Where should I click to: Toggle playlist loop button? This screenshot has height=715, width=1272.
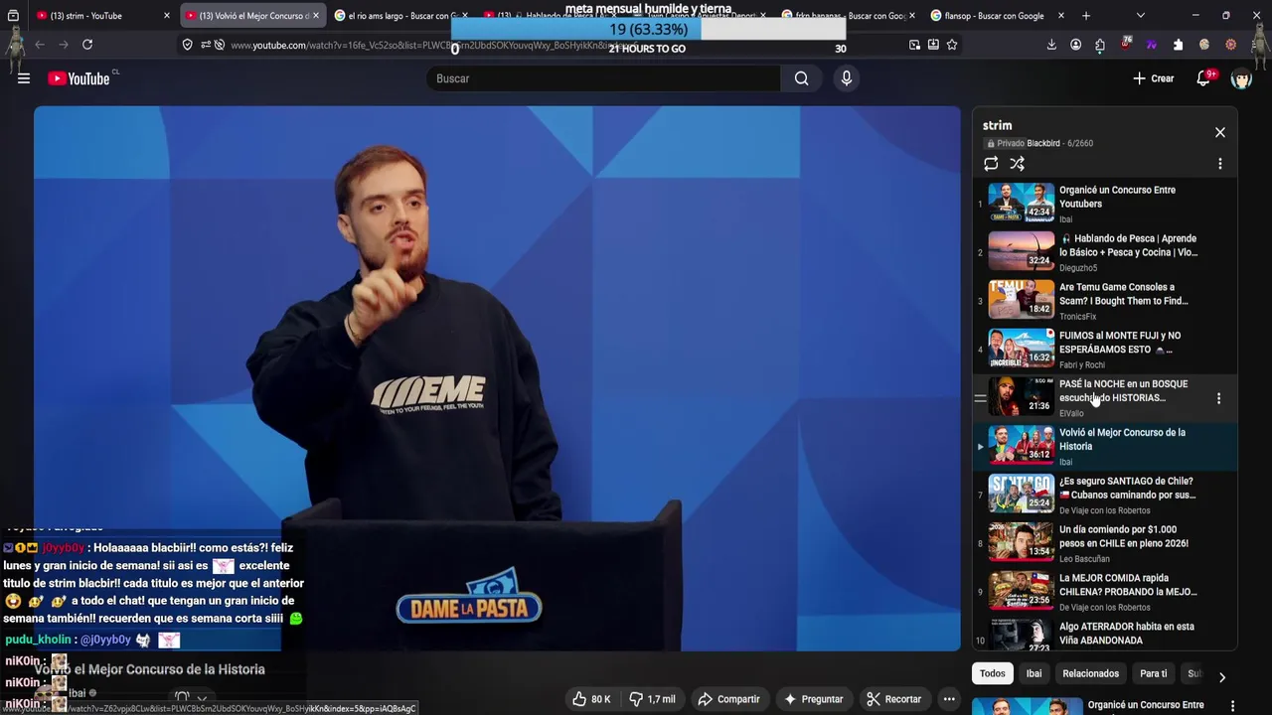pos(991,164)
